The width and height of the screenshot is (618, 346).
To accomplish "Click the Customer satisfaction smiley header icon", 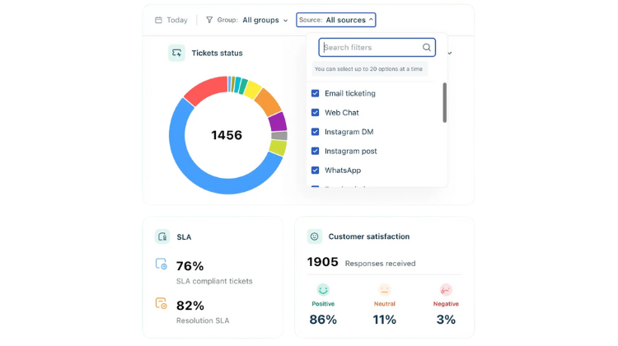I will [x=314, y=236].
